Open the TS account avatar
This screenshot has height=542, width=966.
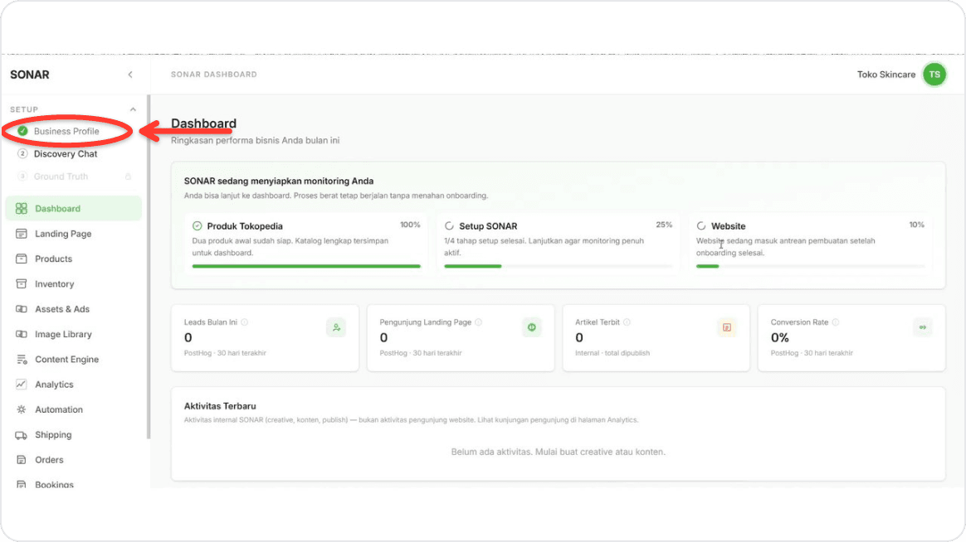point(934,75)
